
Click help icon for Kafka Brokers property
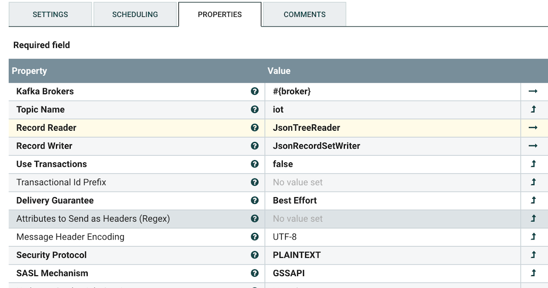pyautogui.click(x=254, y=91)
